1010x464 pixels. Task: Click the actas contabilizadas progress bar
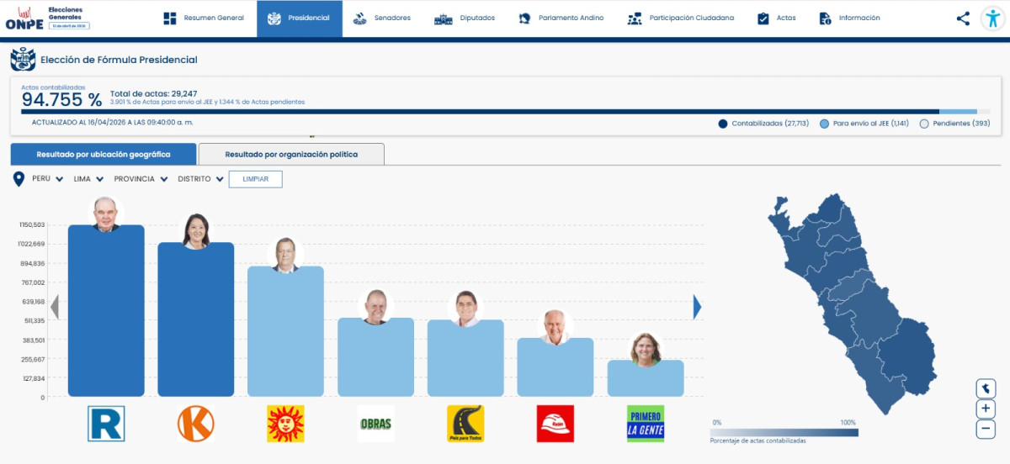pos(505,111)
